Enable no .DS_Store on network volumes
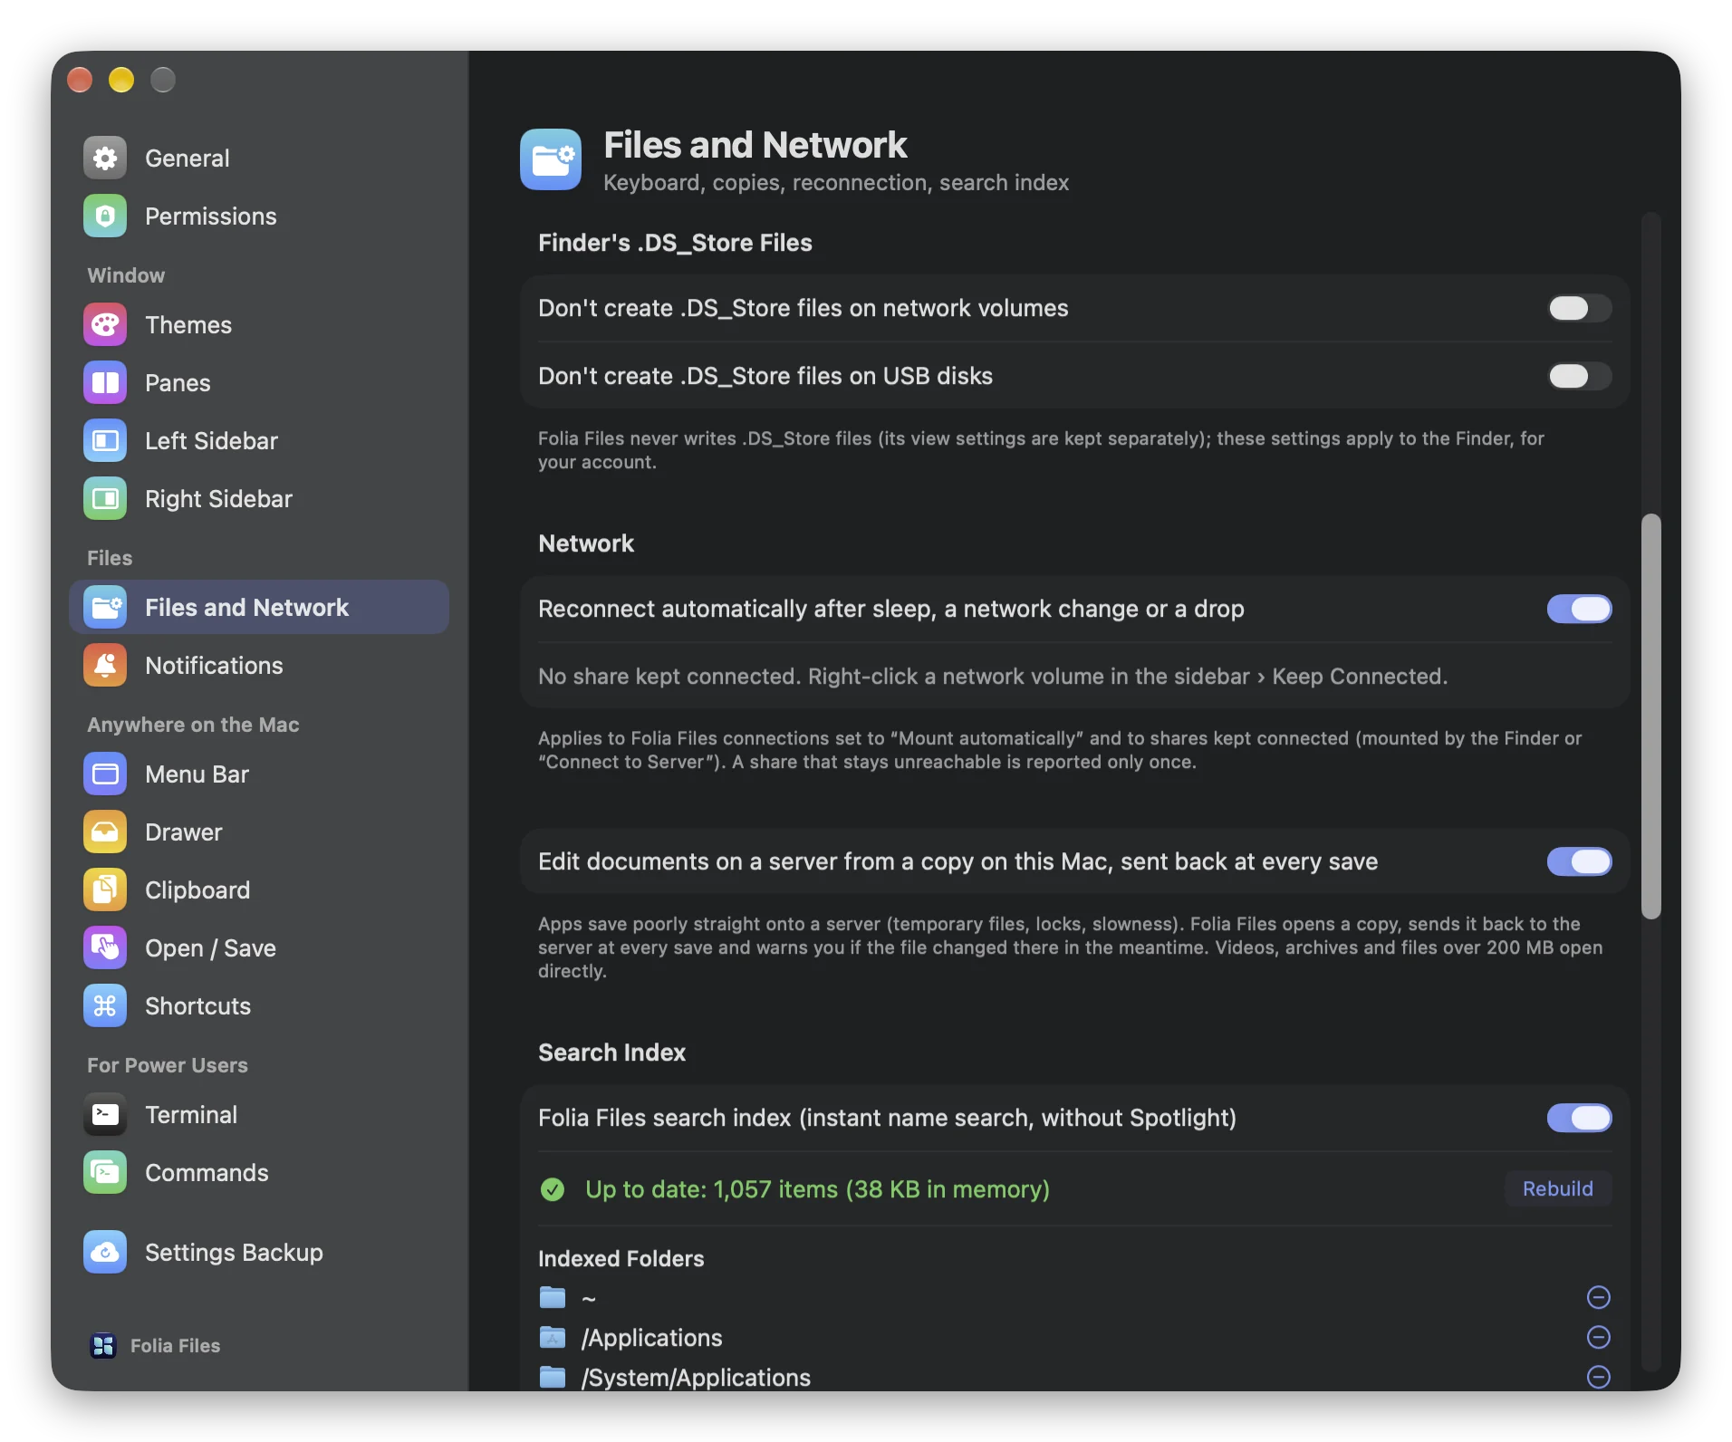 (1580, 309)
